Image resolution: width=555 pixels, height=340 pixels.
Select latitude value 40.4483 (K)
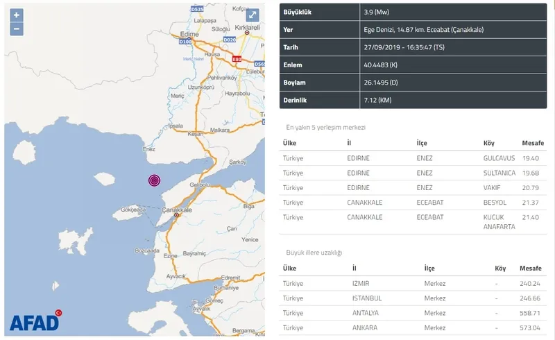point(380,65)
